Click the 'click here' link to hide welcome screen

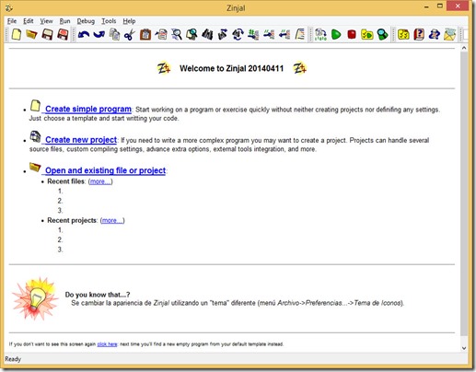[x=107, y=344]
